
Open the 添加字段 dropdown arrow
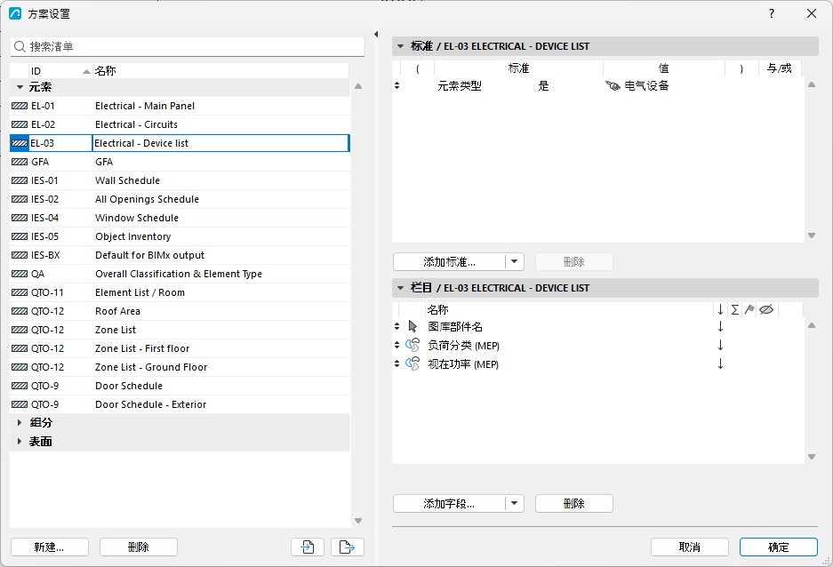coord(514,503)
